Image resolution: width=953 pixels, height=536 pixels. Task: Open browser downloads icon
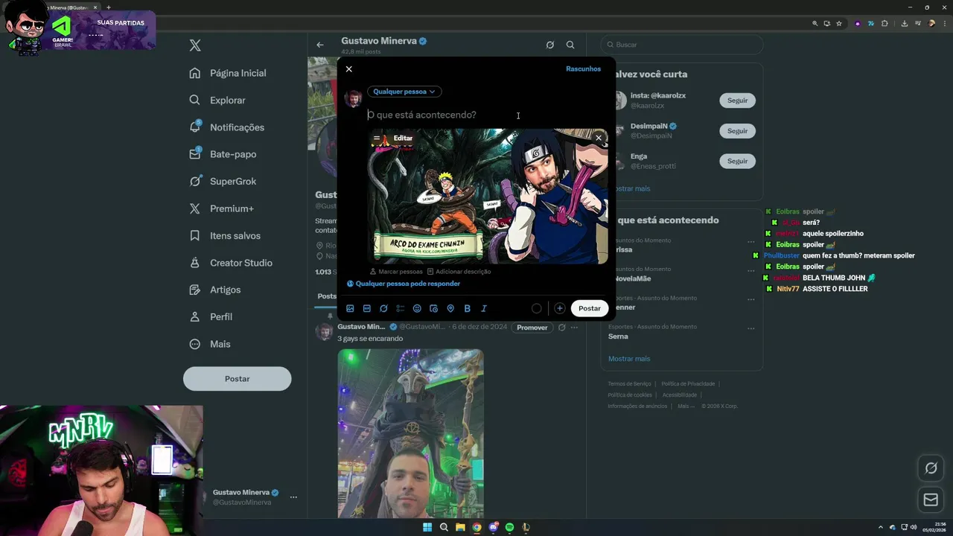[904, 23]
